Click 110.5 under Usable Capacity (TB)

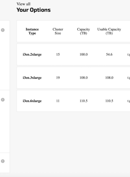(x=109, y=101)
